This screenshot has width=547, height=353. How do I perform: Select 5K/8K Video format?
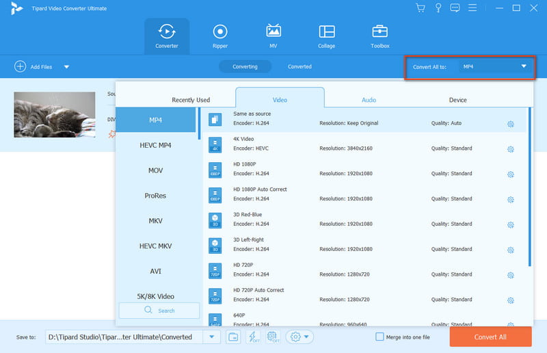pos(156,296)
